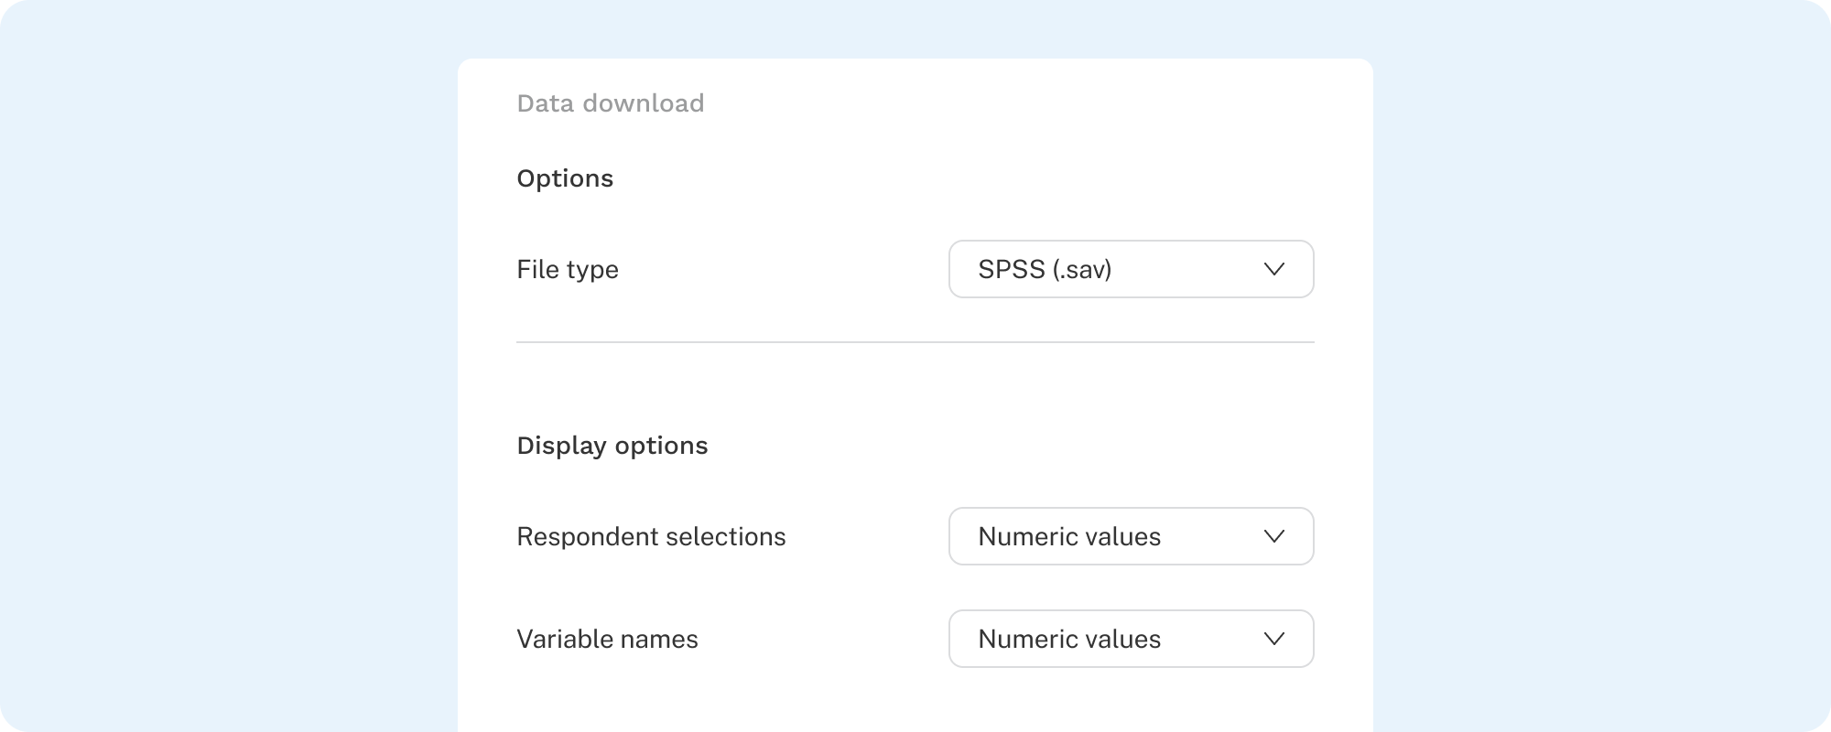
Task: Click 'Numeric values' text in Variable names box
Action: point(1069,639)
